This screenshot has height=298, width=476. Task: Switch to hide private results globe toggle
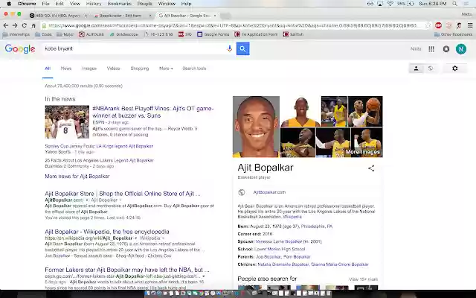431,69
